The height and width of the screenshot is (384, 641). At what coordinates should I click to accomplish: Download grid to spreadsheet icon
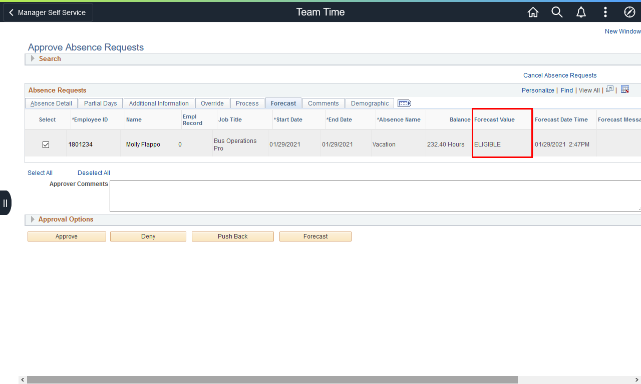pos(625,89)
